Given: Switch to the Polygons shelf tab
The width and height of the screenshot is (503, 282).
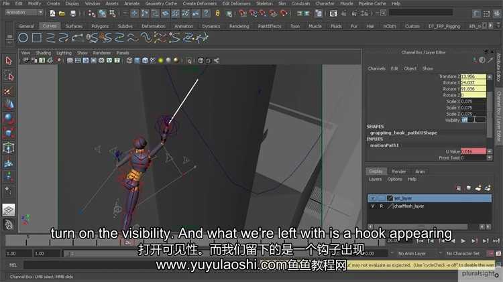Looking at the screenshot, I should pos(99,26).
